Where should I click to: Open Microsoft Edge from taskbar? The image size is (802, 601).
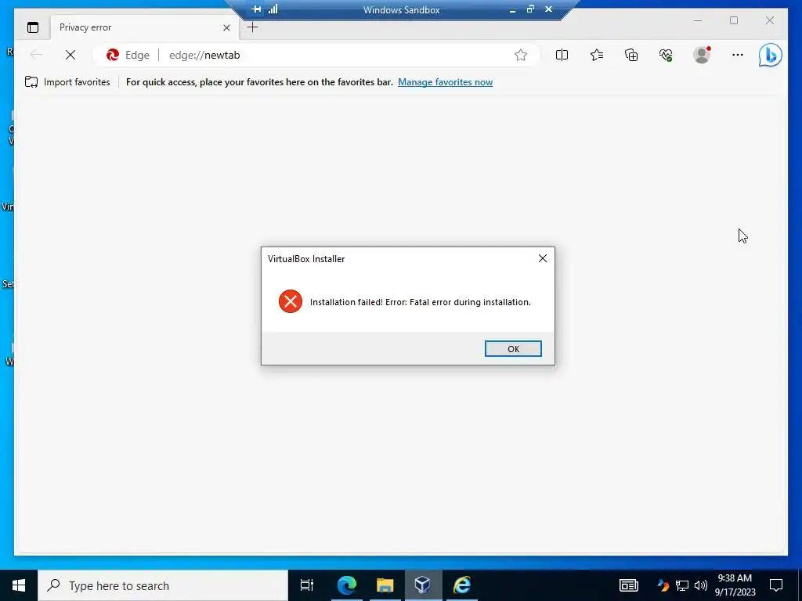pos(346,585)
